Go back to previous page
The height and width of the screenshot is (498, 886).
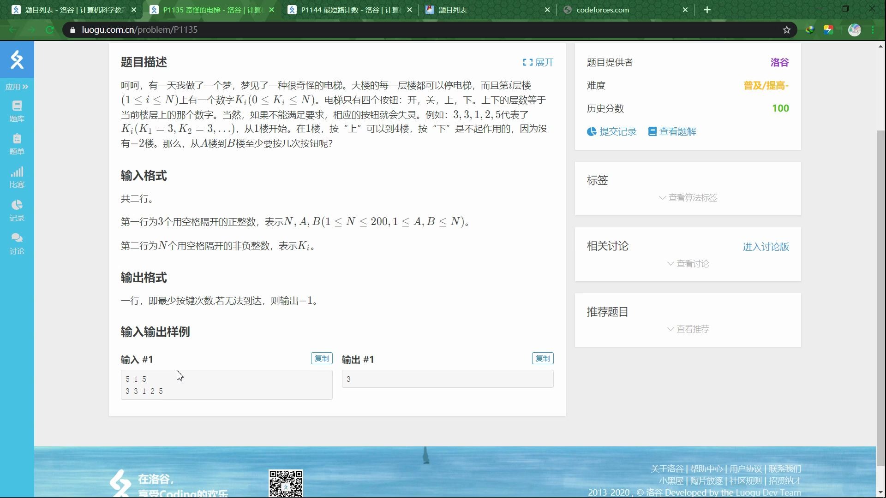click(12, 30)
